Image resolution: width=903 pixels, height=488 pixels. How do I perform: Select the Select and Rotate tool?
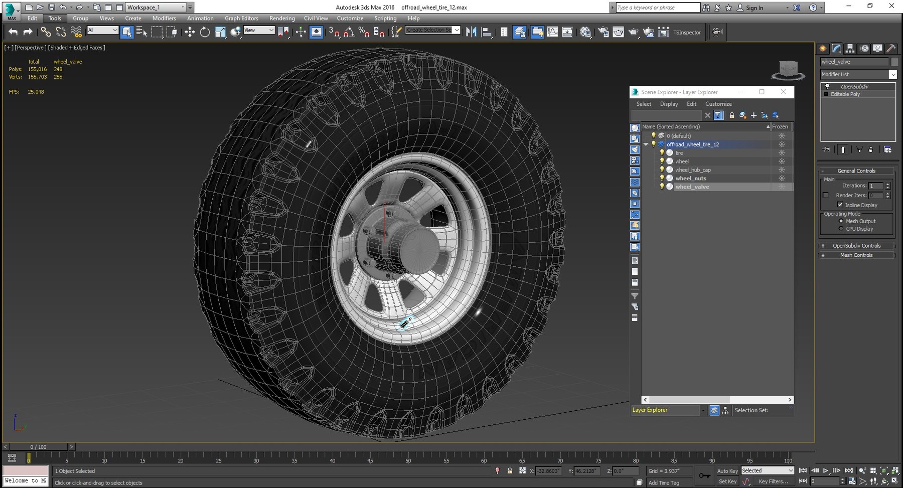pos(205,32)
